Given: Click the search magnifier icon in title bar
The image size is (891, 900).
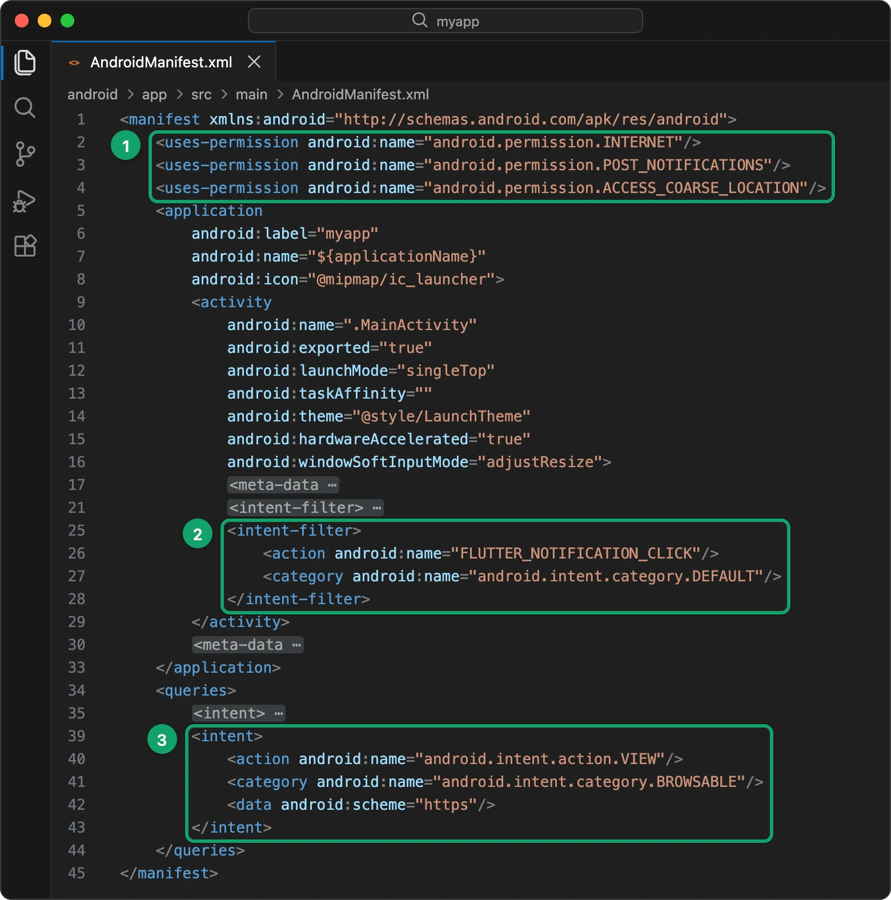Looking at the screenshot, I should click(x=420, y=21).
